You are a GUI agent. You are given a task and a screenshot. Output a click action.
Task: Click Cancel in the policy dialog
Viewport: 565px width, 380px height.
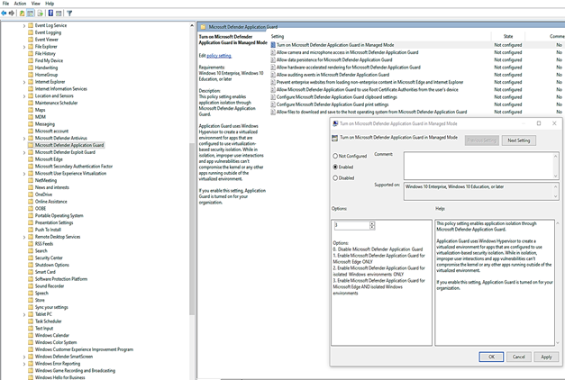click(x=518, y=357)
